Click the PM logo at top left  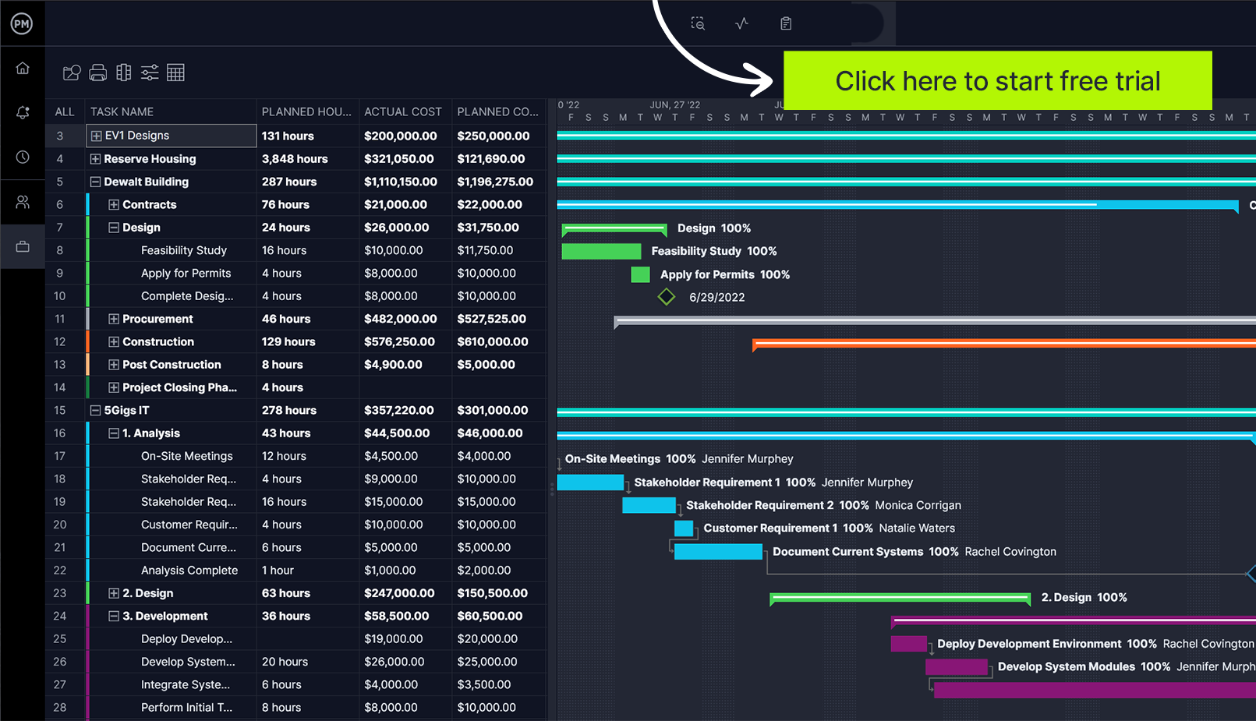(23, 23)
